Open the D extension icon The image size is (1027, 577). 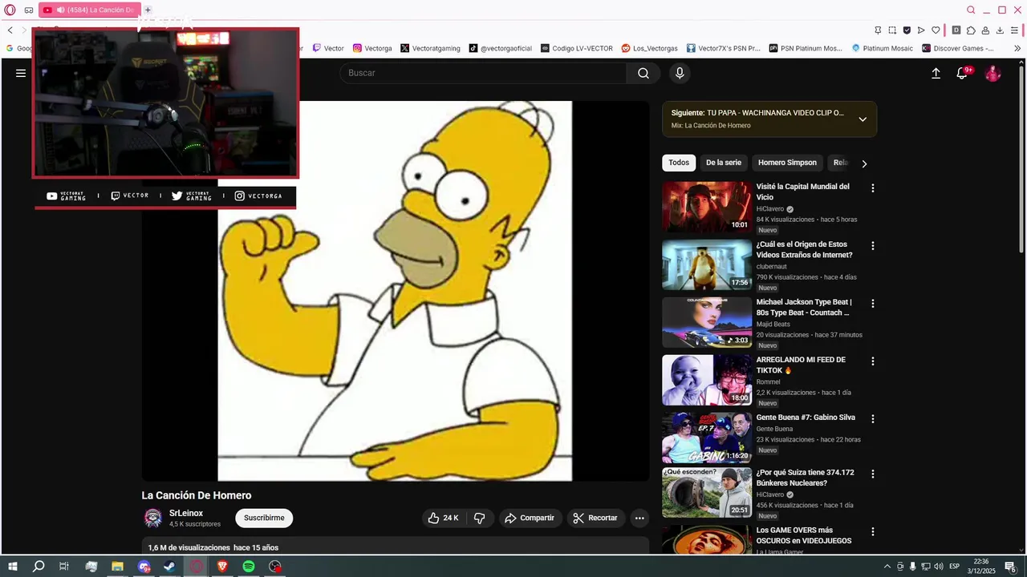(956, 30)
